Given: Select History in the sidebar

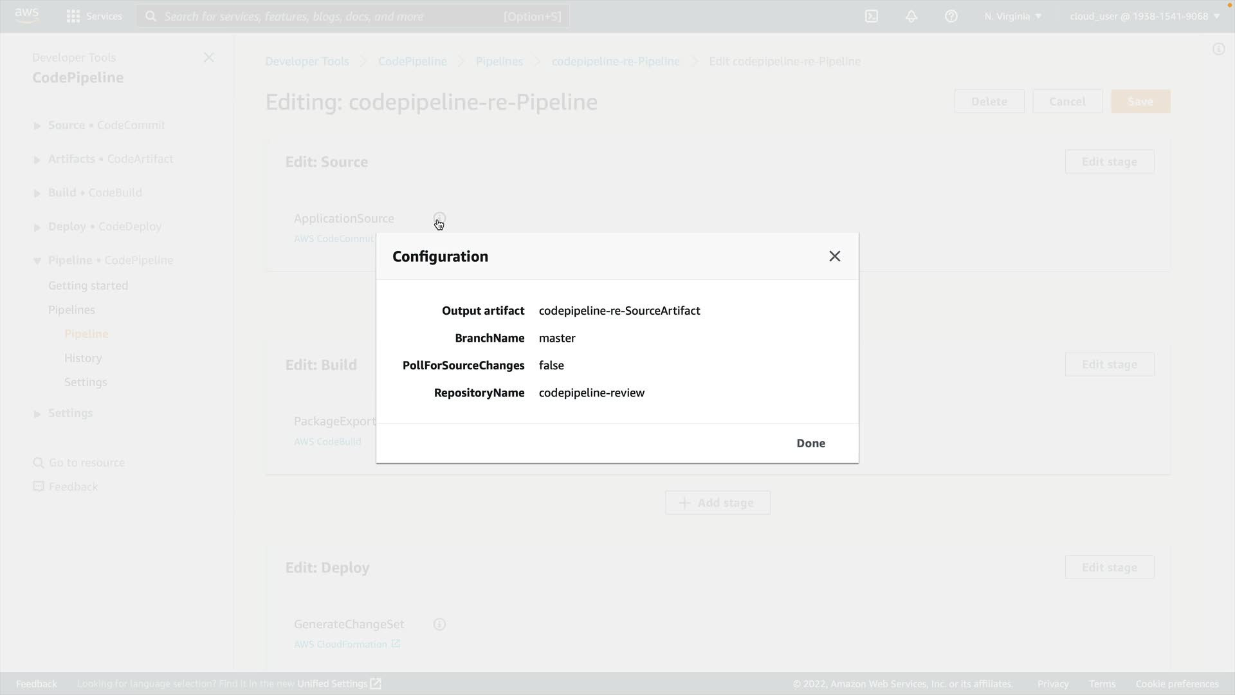Looking at the screenshot, I should coord(83,358).
